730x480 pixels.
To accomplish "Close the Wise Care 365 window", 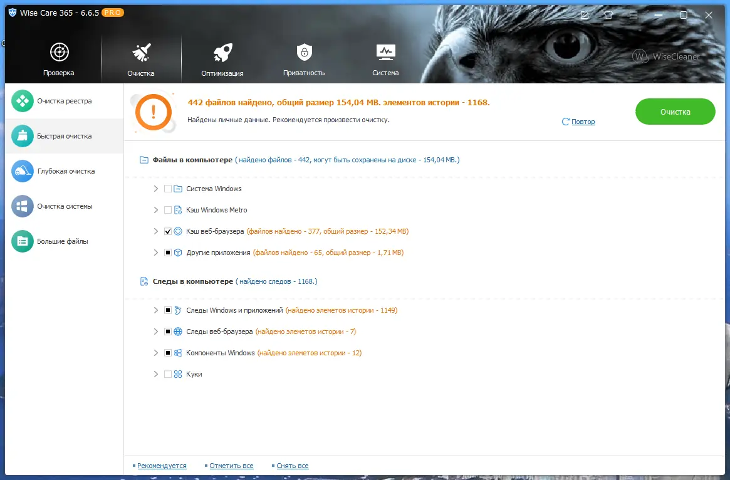I will point(709,16).
